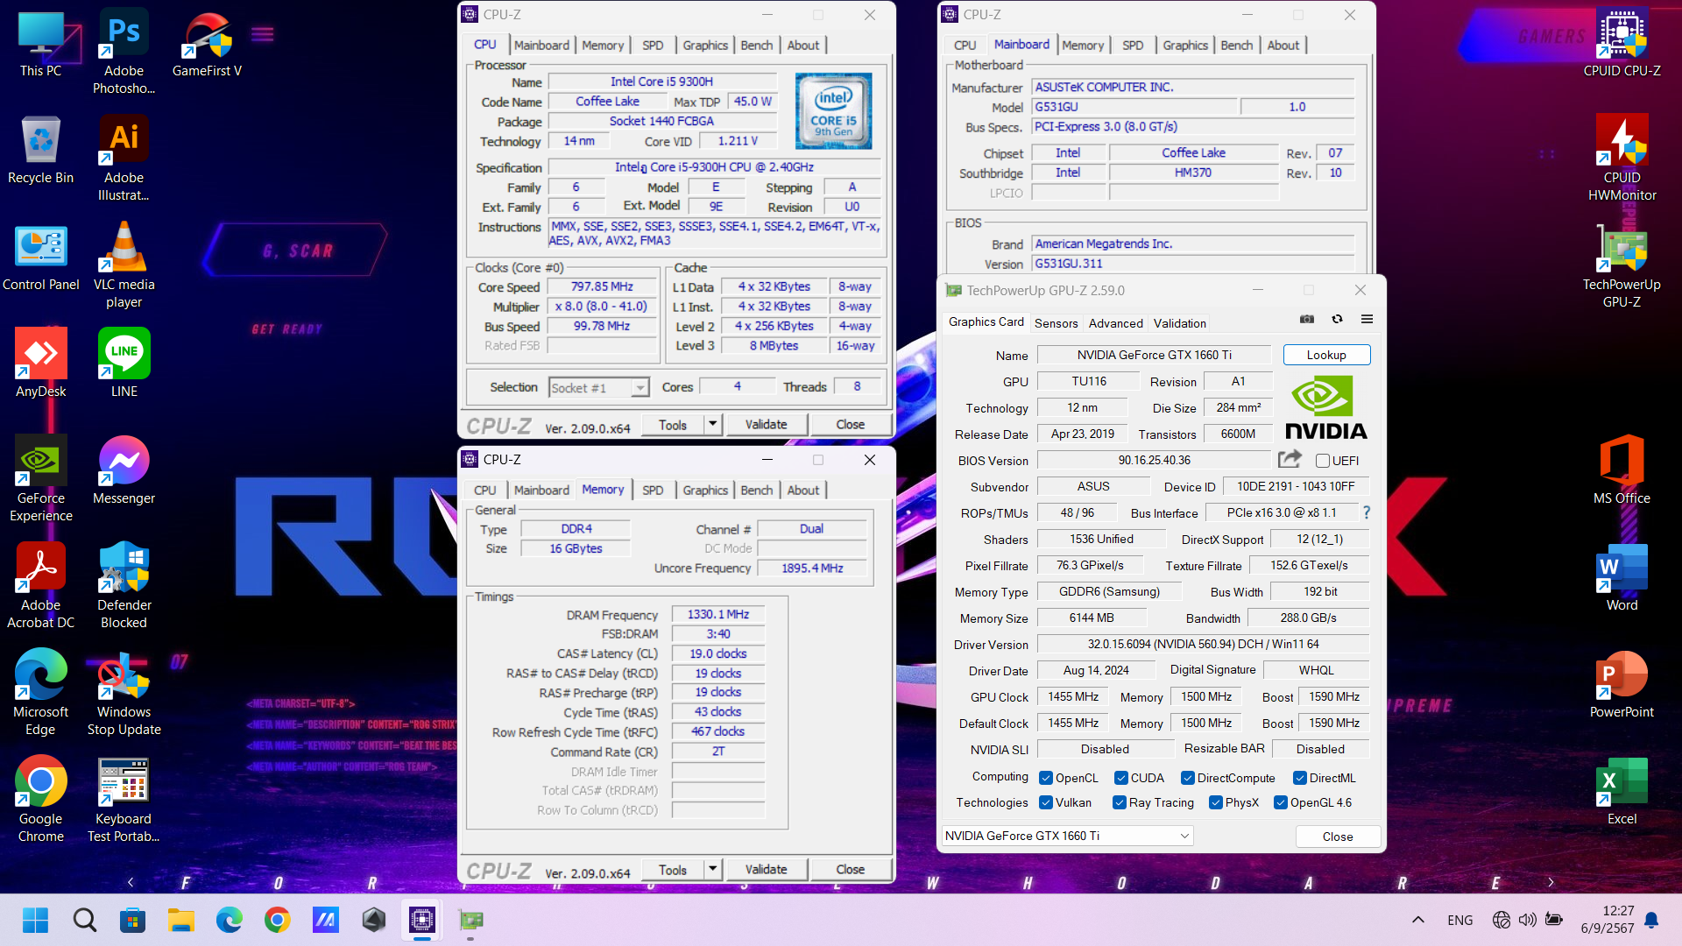This screenshot has width=1682, height=946.
Task: Click Lookup button in GPU-Z
Action: tap(1326, 355)
